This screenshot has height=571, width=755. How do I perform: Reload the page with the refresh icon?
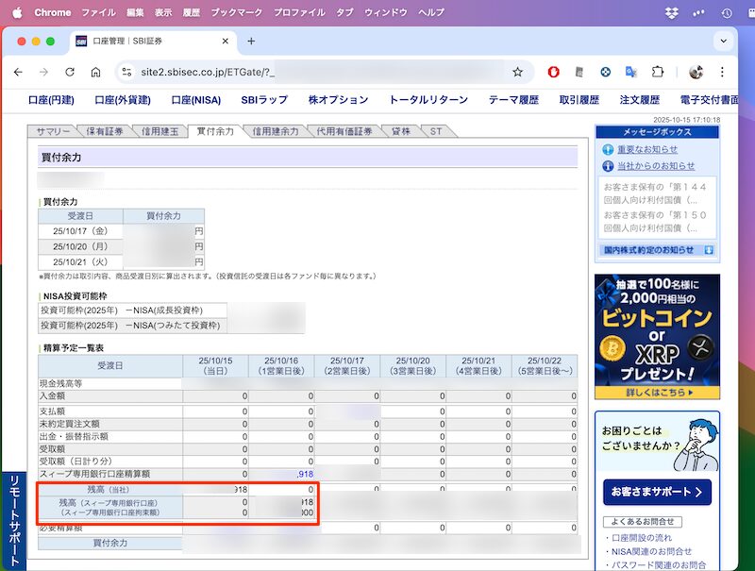click(70, 72)
